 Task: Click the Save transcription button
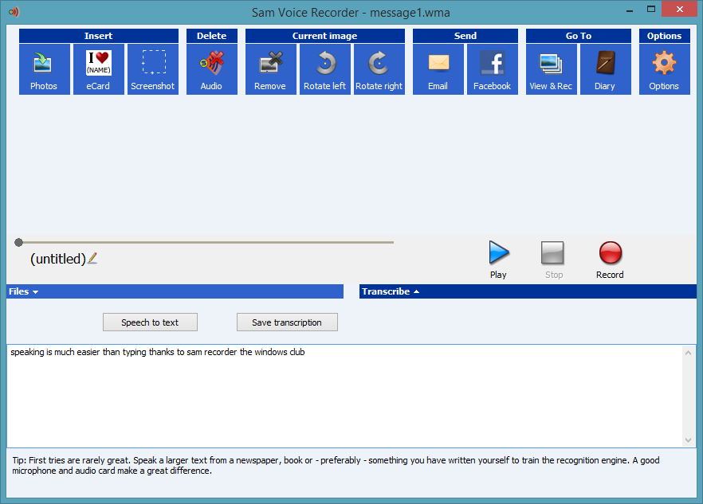(x=287, y=322)
